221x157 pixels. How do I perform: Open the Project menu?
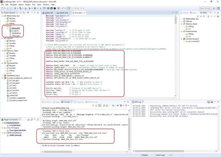pos(27,4)
